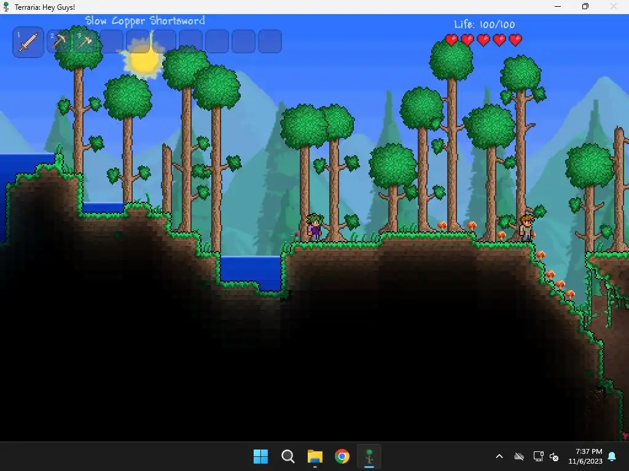Close the Terraria window
629x471 pixels.
614,6
